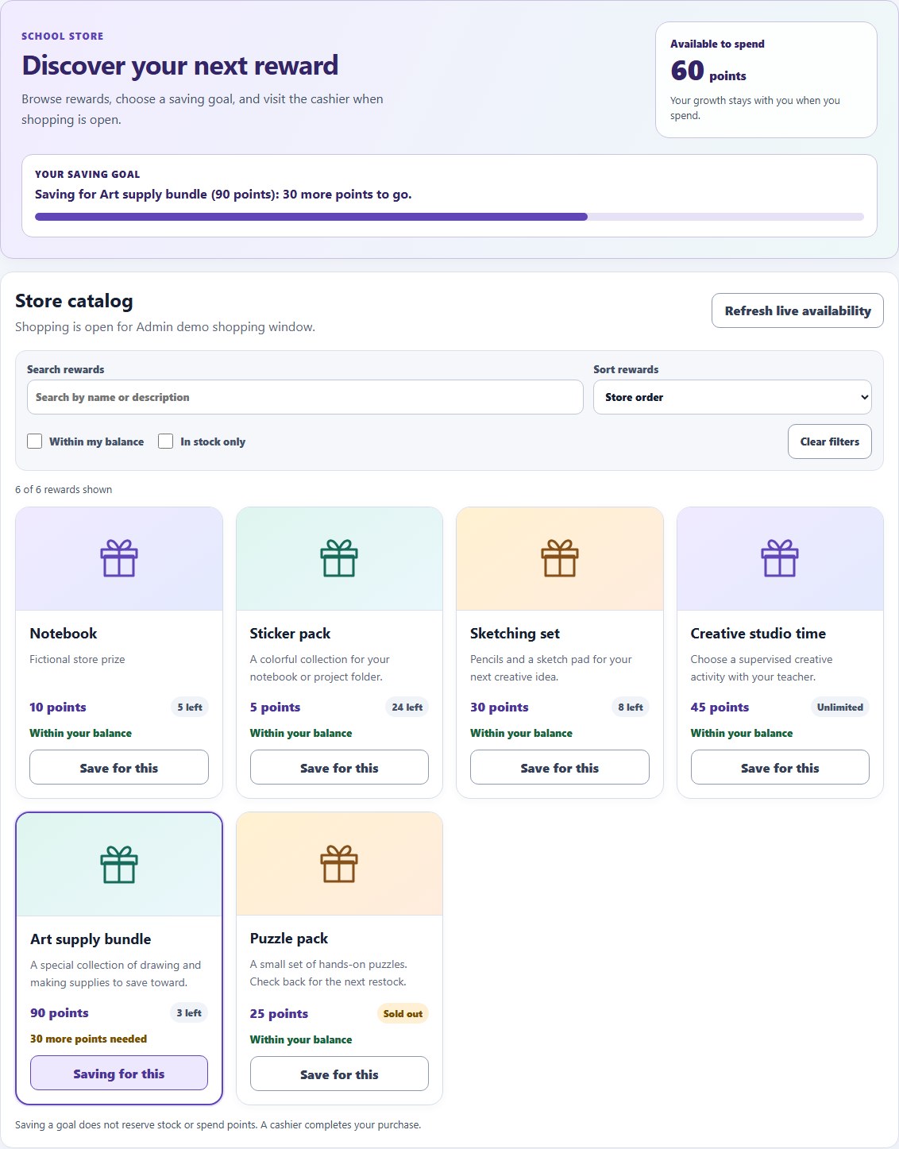This screenshot has height=1149, width=899.
Task: Click the 24 left badge
Action: click(407, 707)
